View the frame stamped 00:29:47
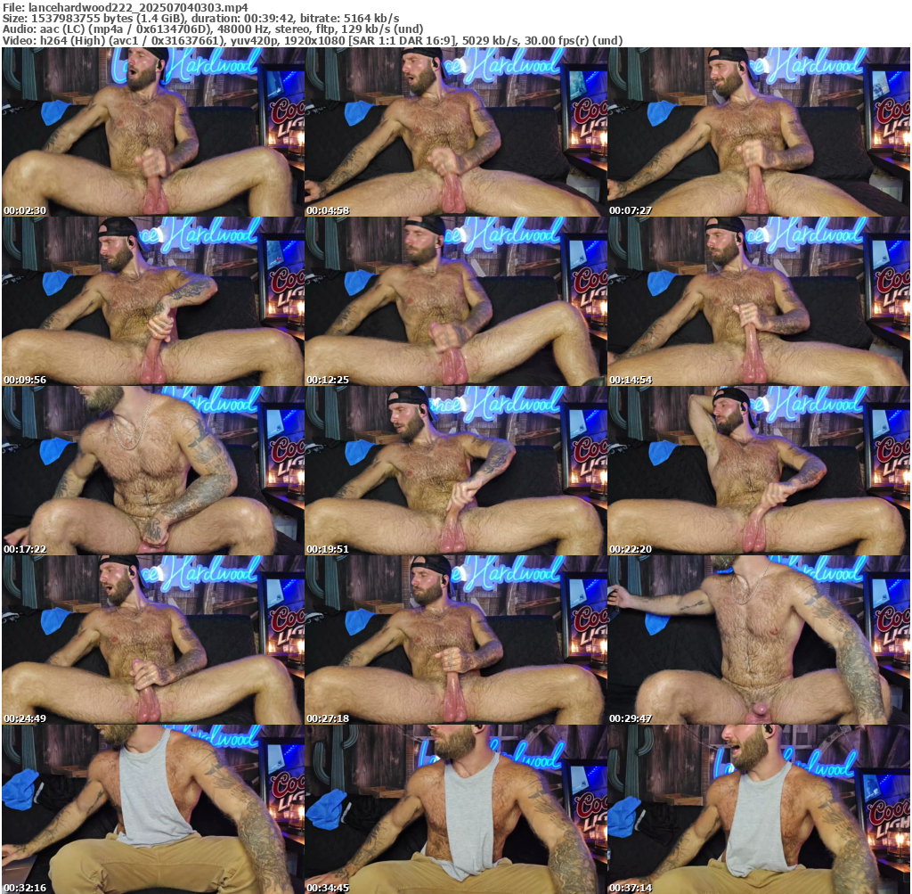912x894 pixels. click(759, 640)
